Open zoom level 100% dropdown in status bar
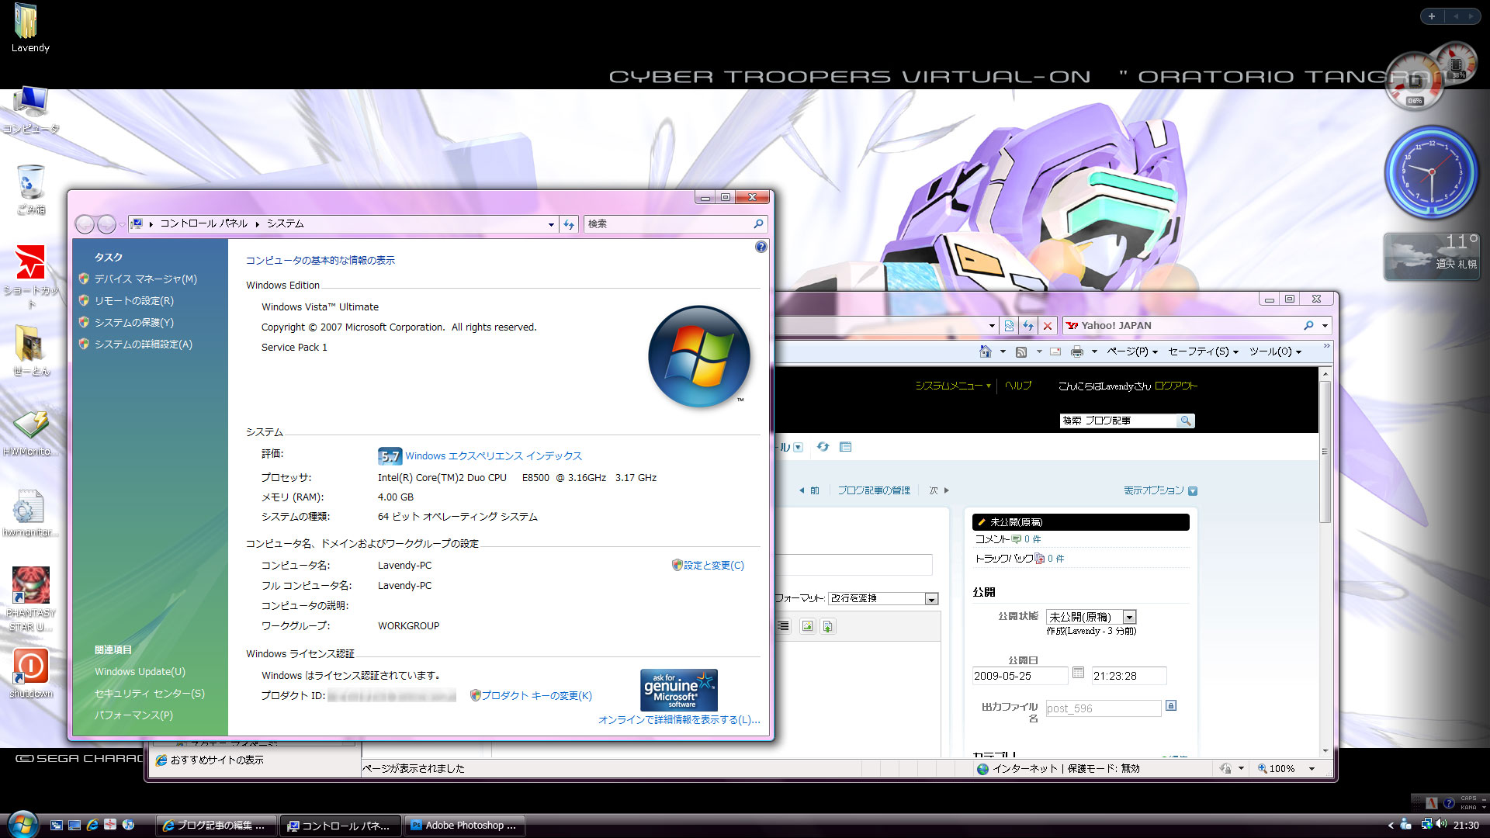The height and width of the screenshot is (838, 1490). 1312,769
